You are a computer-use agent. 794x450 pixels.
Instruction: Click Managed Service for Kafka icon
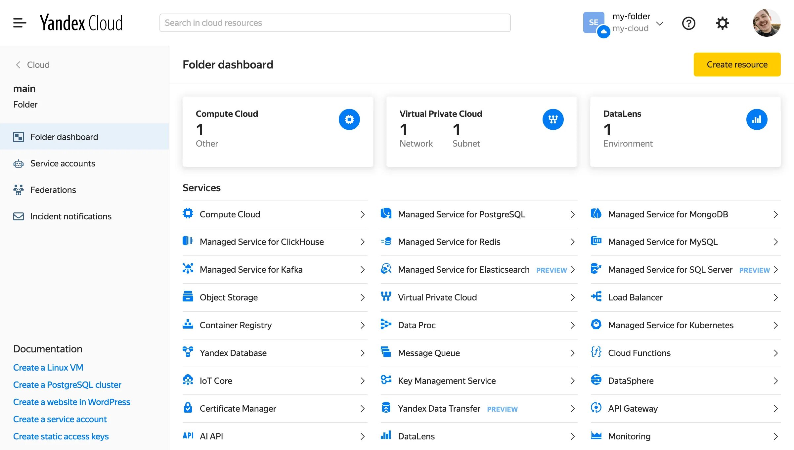click(x=188, y=268)
